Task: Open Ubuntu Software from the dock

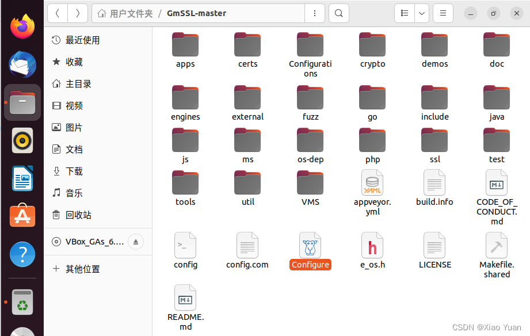Action: tap(22, 215)
